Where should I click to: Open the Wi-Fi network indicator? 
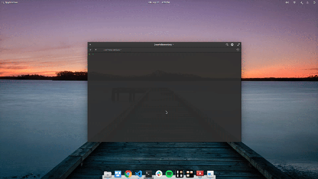point(294,3)
